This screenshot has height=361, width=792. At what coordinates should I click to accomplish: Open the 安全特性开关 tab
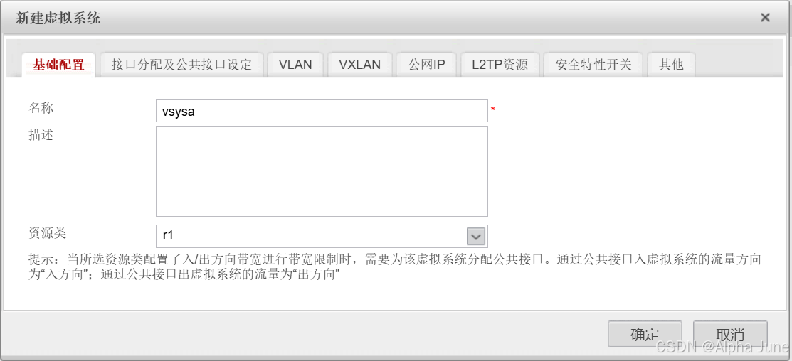click(593, 65)
